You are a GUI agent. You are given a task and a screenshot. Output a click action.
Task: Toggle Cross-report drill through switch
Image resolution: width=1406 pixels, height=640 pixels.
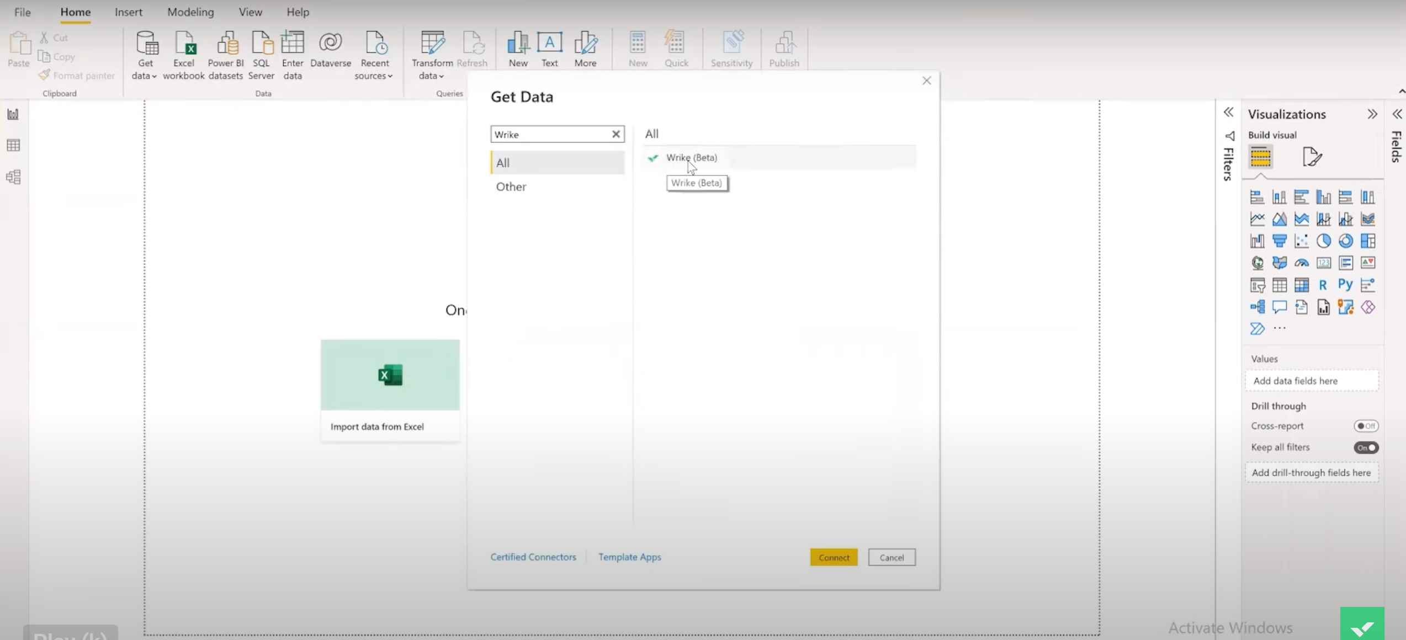pos(1366,426)
